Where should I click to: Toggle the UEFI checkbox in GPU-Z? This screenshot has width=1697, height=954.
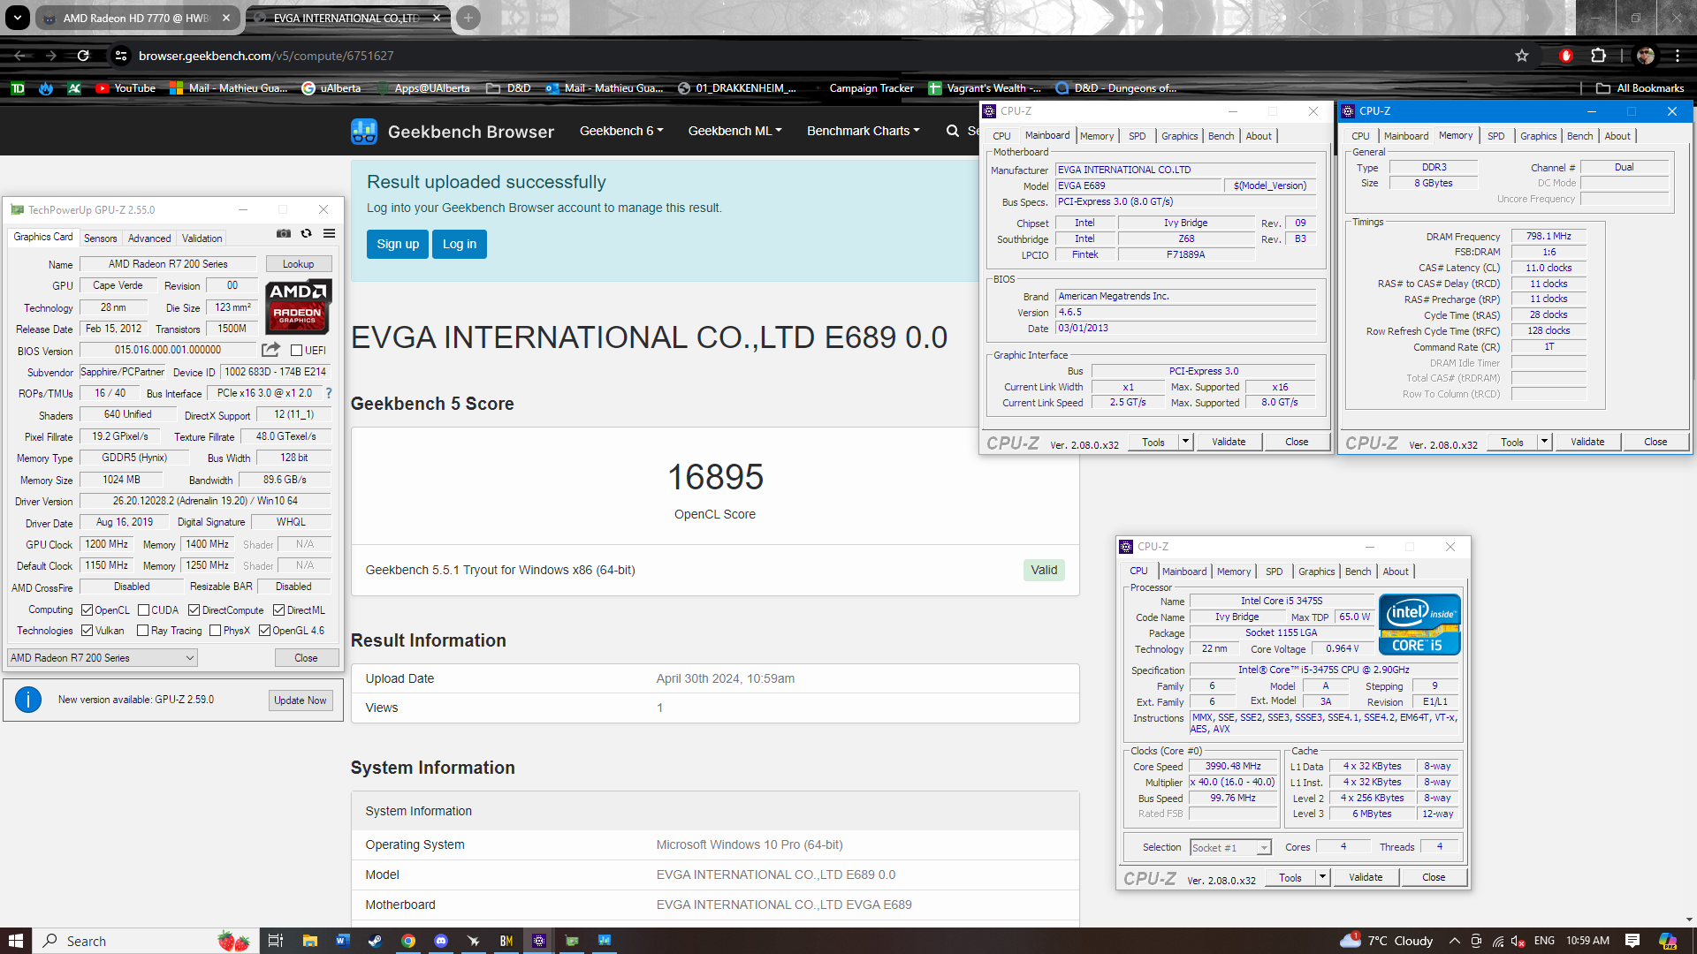297,351
